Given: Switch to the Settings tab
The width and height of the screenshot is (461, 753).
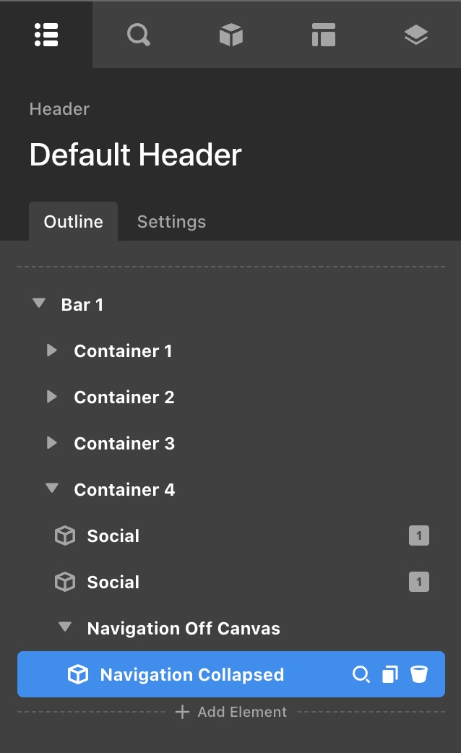Looking at the screenshot, I should pyautogui.click(x=171, y=222).
